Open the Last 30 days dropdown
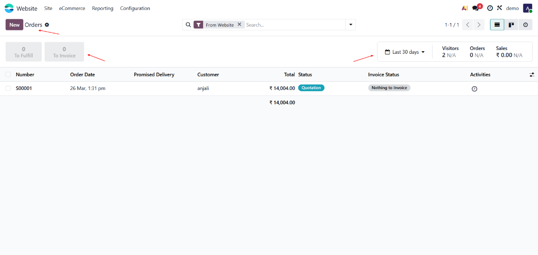This screenshot has width=538, height=255. (405, 52)
